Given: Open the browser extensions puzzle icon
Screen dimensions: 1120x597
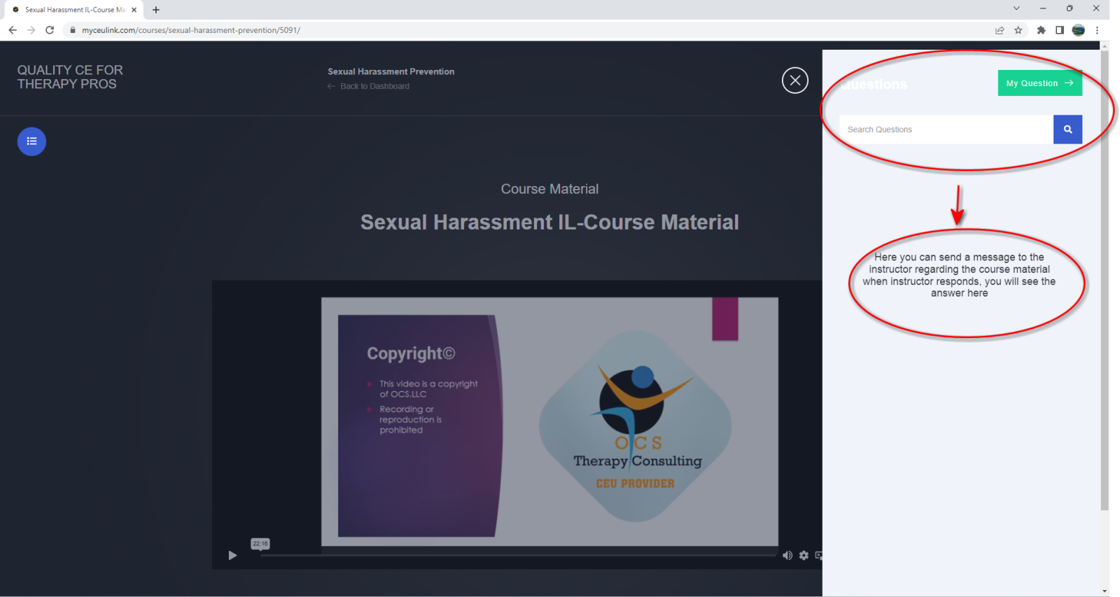Looking at the screenshot, I should point(1041,30).
